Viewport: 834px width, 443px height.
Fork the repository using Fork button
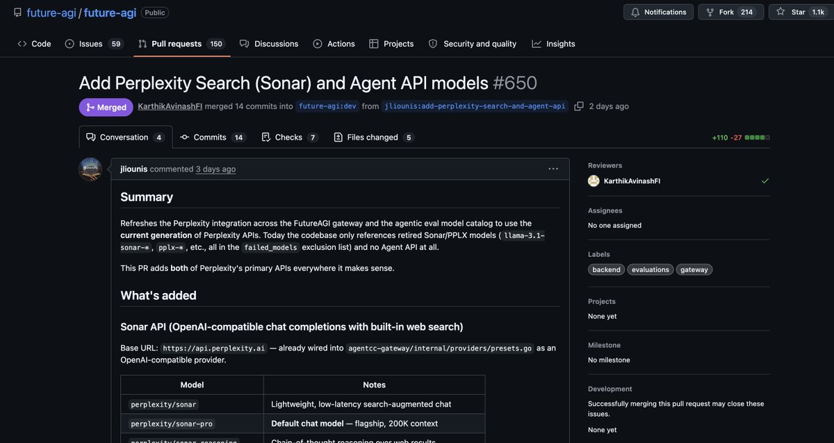[730, 12]
